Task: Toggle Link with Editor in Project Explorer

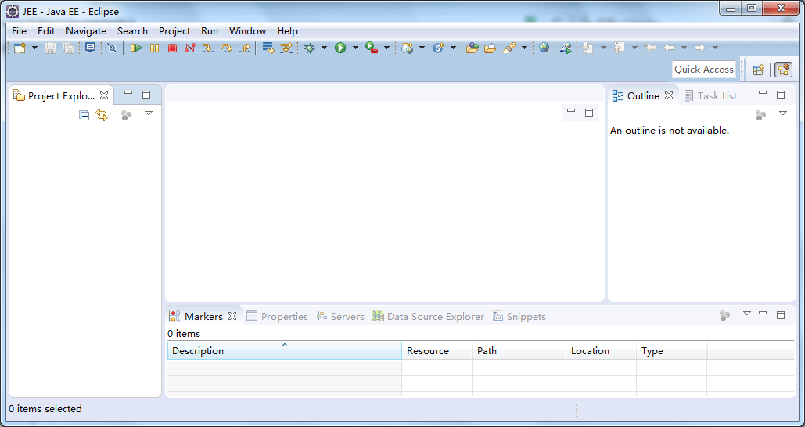Action: (x=102, y=116)
